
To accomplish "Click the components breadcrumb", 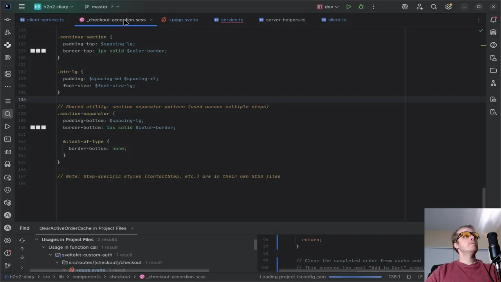I will tap(86, 277).
